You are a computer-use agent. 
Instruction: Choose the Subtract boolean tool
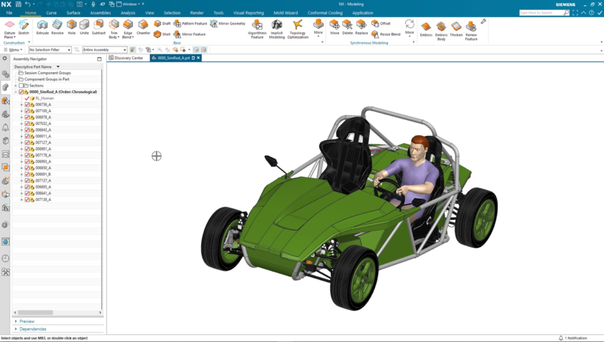tap(99, 27)
